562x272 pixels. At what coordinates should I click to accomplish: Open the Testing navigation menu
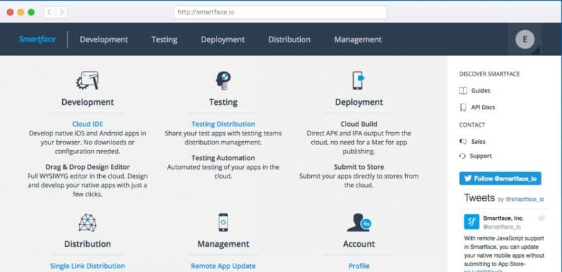pyautogui.click(x=164, y=40)
